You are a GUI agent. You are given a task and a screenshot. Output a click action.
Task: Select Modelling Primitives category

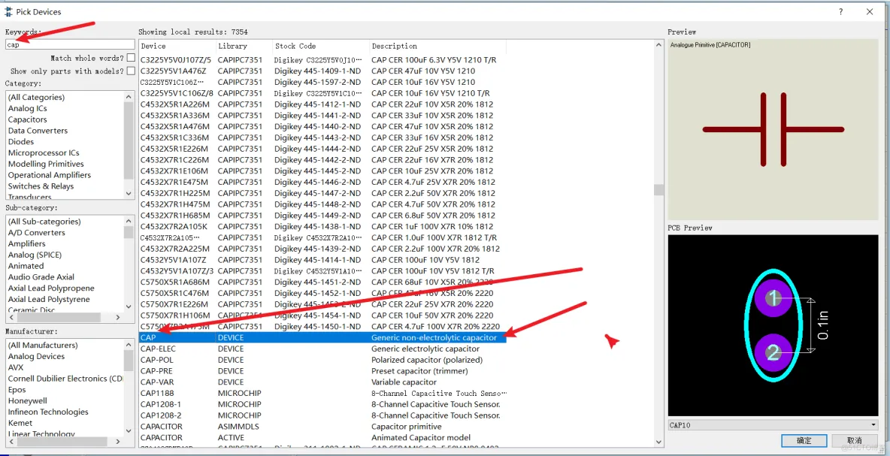coord(46,164)
